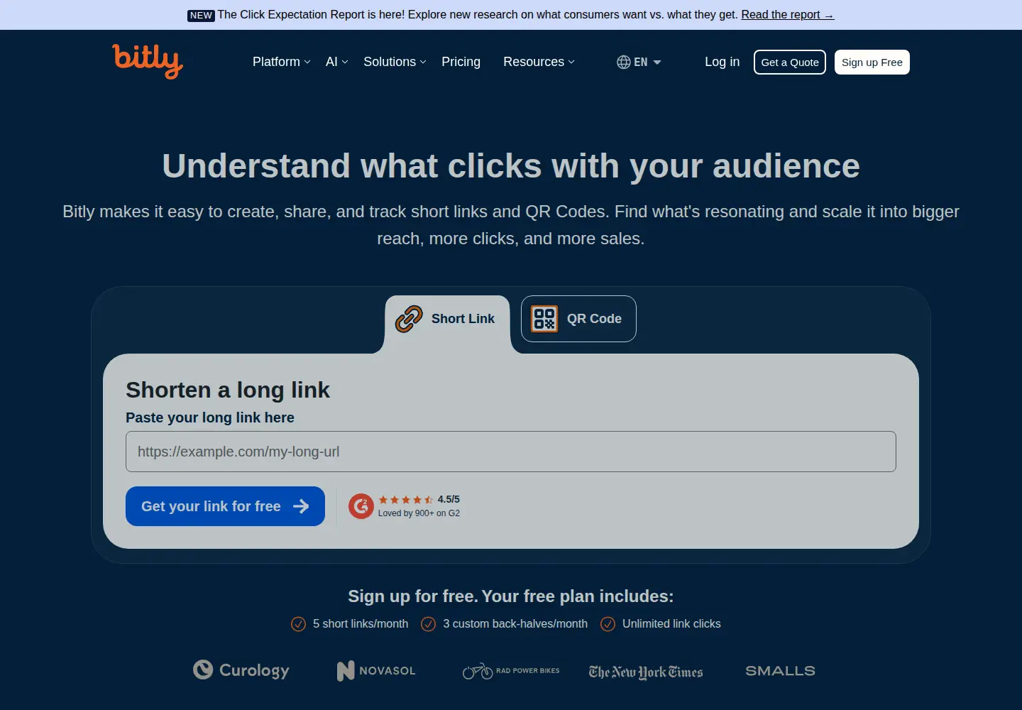Screen dimensions: 1022x710
Task: Click the Sign up Free button
Action: click(872, 62)
